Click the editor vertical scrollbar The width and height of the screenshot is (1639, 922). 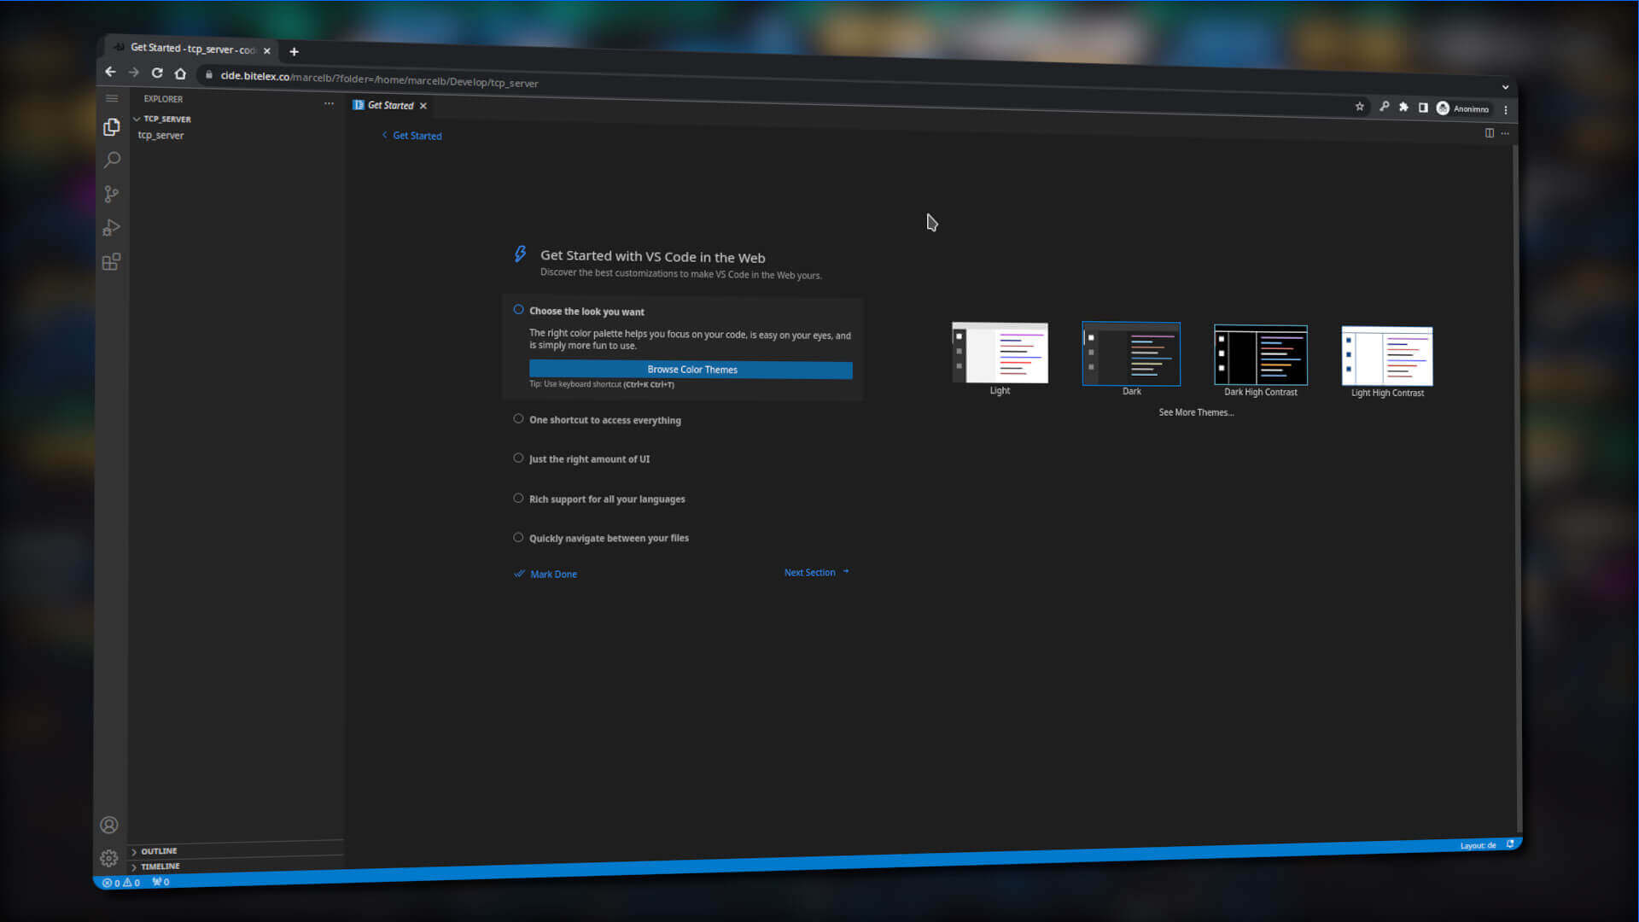1517,487
